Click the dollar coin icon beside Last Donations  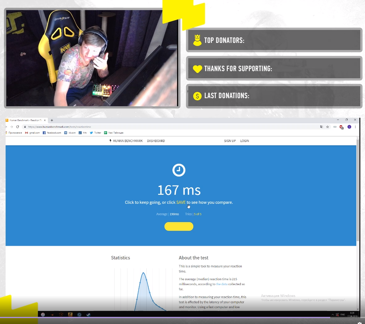tap(197, 96)
